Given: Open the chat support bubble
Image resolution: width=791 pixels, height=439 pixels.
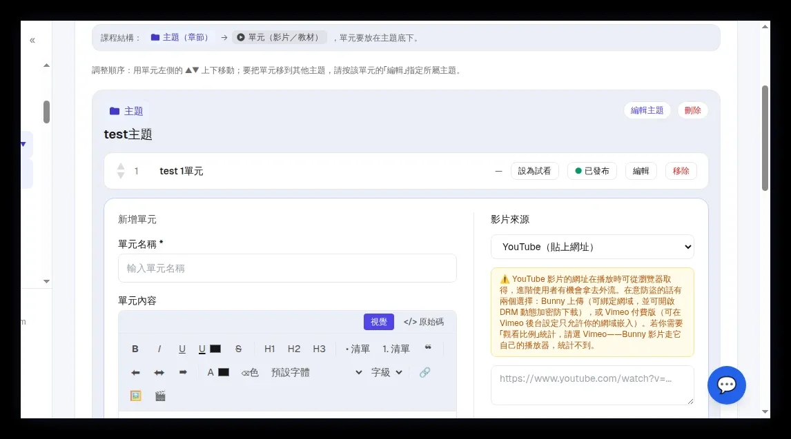Looking at the screenshot, I should click(x=726, y=385).
